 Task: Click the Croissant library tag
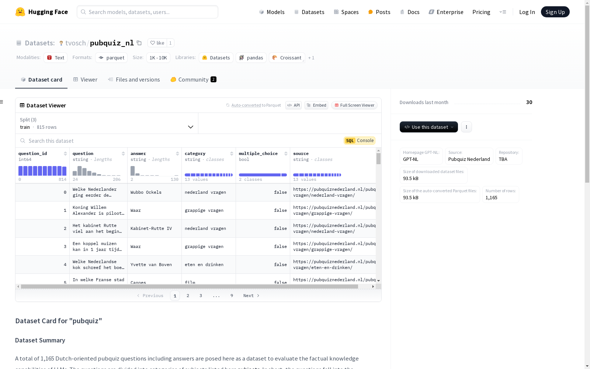click(287, 58)
